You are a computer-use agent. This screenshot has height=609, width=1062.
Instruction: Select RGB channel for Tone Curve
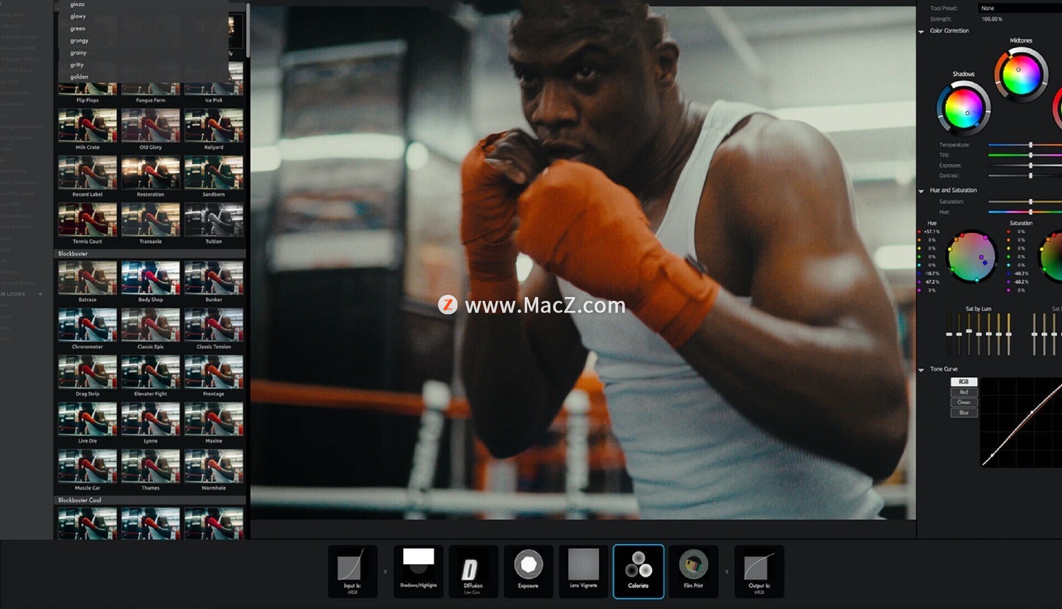click(x=964, y=382)
